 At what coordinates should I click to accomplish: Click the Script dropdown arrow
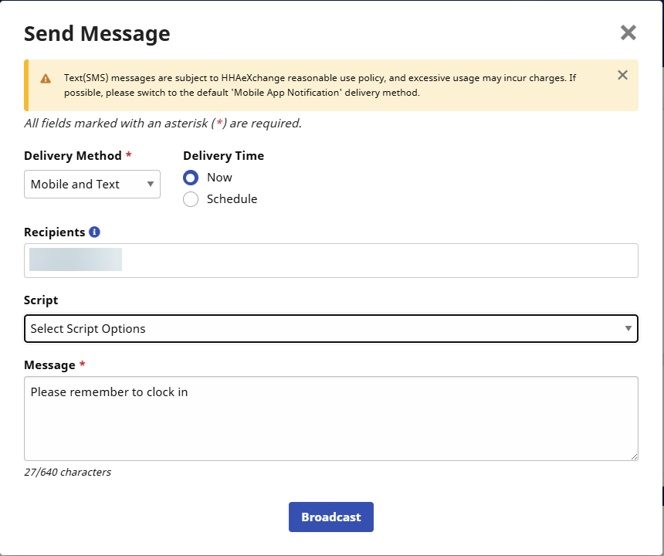[x=628, y=329]
